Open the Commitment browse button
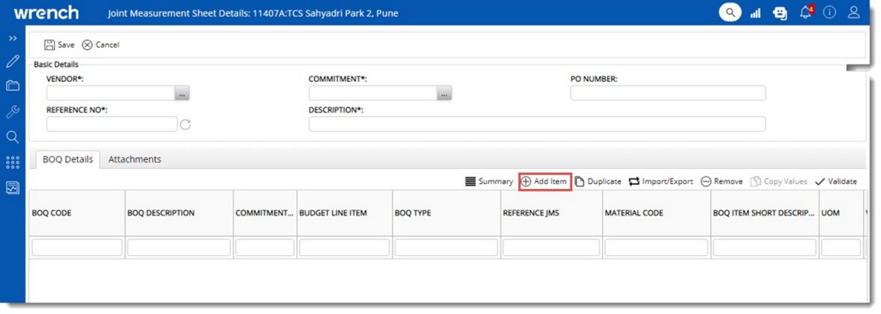This screenshot has width=881, height=314. tap(444, 94)
